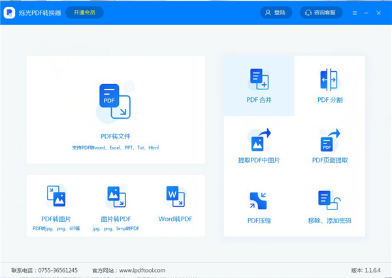The height and width of the screenshot is (278, 392).
Task: Select the PDF 合并 merge icon
Action: (259, 79)
